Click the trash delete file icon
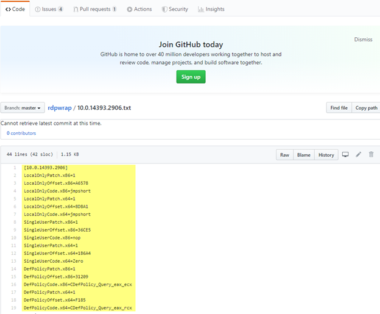The width and height of the screenshot is (380, 314). (371, 154)
